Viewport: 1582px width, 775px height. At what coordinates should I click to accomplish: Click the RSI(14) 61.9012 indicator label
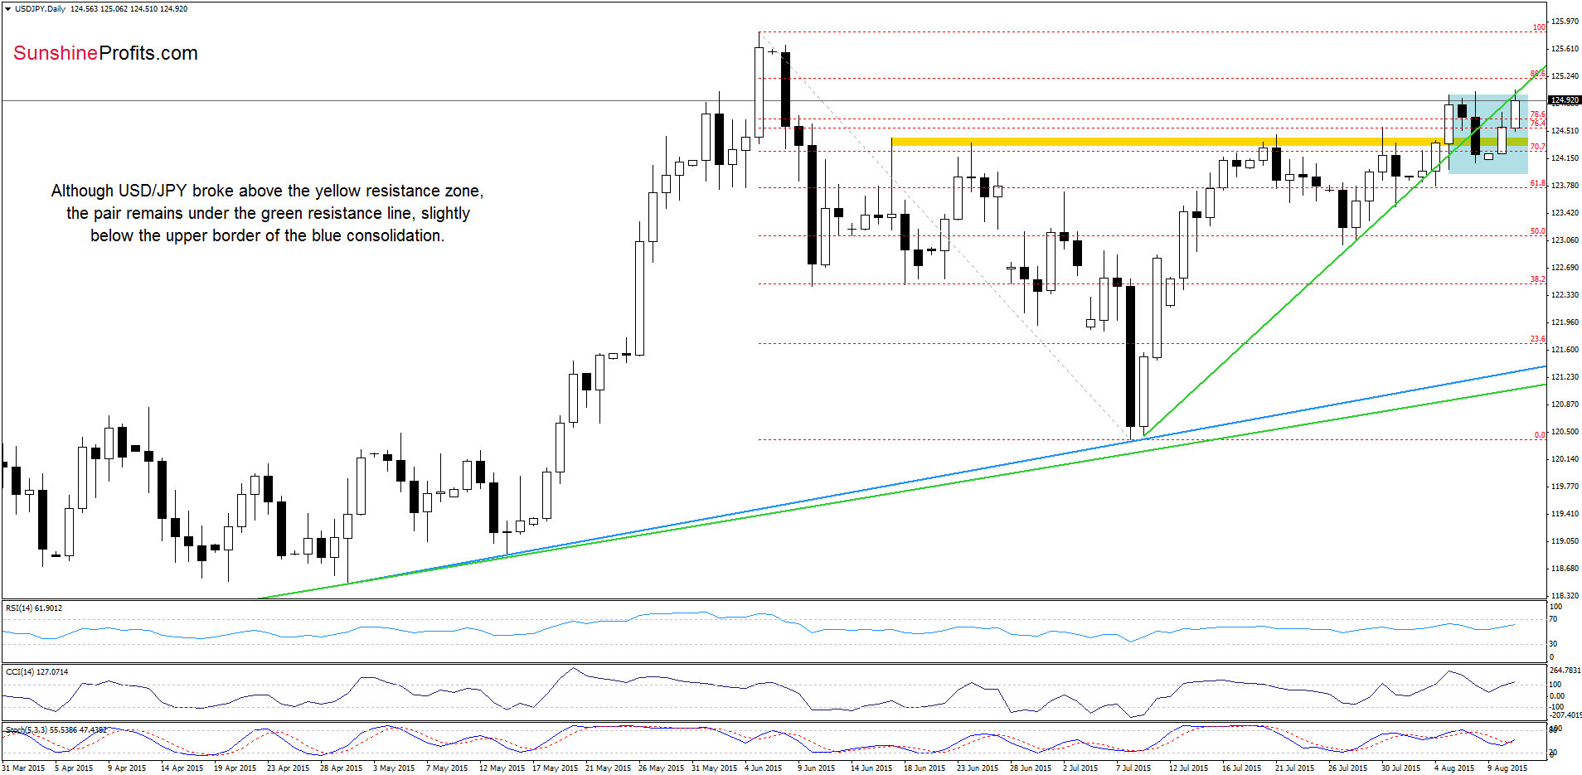coord(34,608)
